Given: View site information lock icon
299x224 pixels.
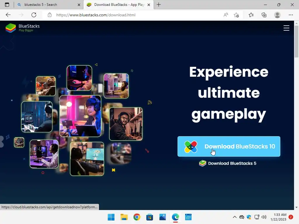Looking at the screenshot, I should coord(50,15).
